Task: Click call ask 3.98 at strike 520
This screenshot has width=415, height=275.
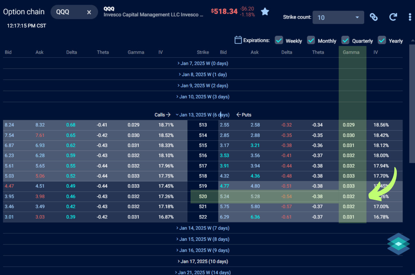Action: click(x=40, y=197)
